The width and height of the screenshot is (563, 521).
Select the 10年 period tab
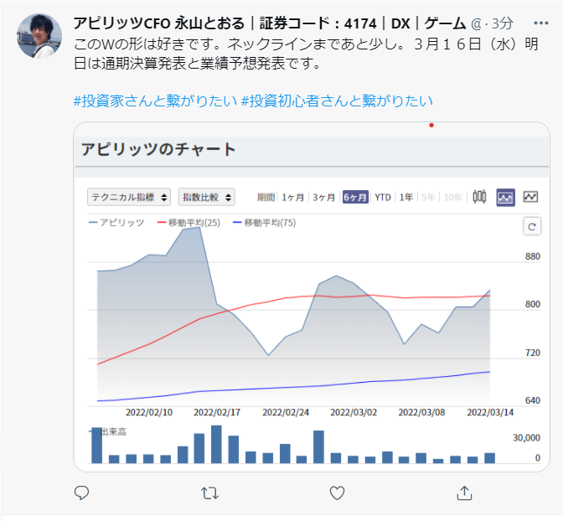pos(452,197)
